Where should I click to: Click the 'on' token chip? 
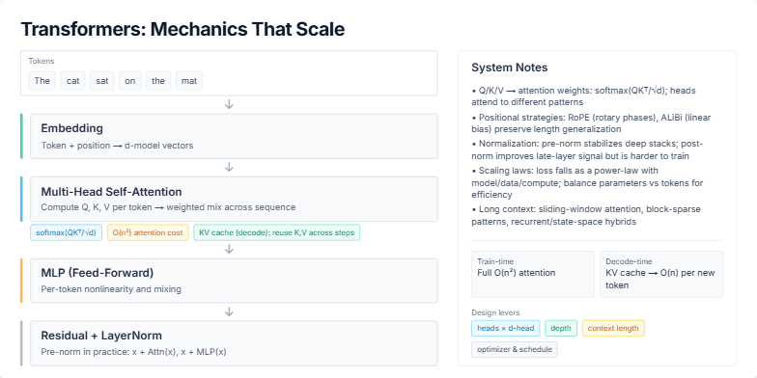(129, 81)
